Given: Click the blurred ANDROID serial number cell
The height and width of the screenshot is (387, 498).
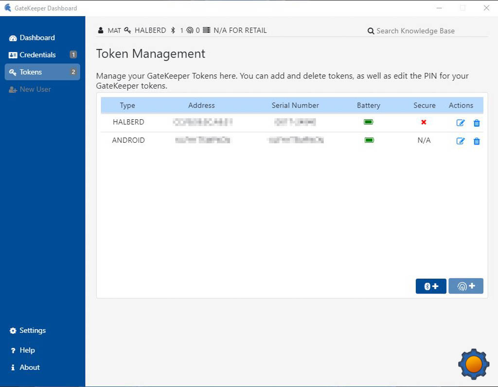Looking at the screenshot, I should click(296, 140).
